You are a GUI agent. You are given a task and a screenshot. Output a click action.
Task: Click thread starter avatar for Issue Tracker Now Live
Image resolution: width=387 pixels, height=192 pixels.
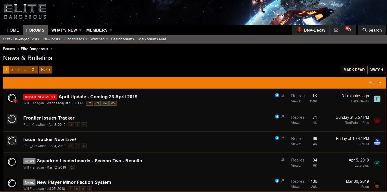[x=12, y=141]
